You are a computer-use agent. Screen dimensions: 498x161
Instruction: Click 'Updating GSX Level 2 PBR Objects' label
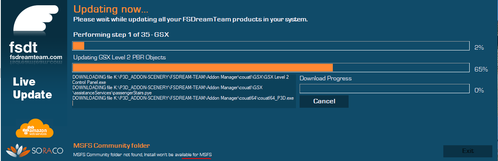click(119, 57)
